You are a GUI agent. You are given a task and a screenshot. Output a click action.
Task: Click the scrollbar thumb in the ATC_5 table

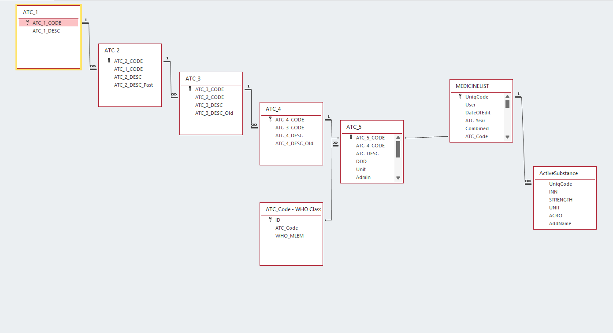(x=398, y=149)
